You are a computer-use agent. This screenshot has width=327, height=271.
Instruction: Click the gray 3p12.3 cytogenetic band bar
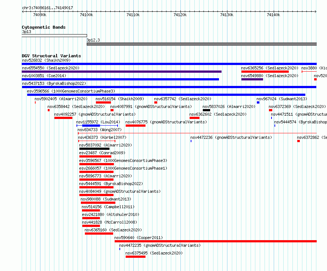202,44
